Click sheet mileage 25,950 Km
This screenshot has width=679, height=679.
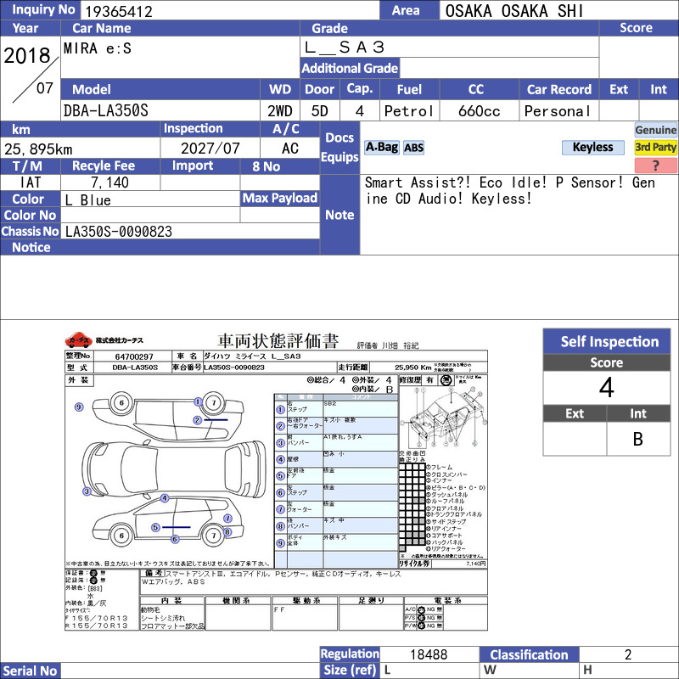click(x=413, y=368)
